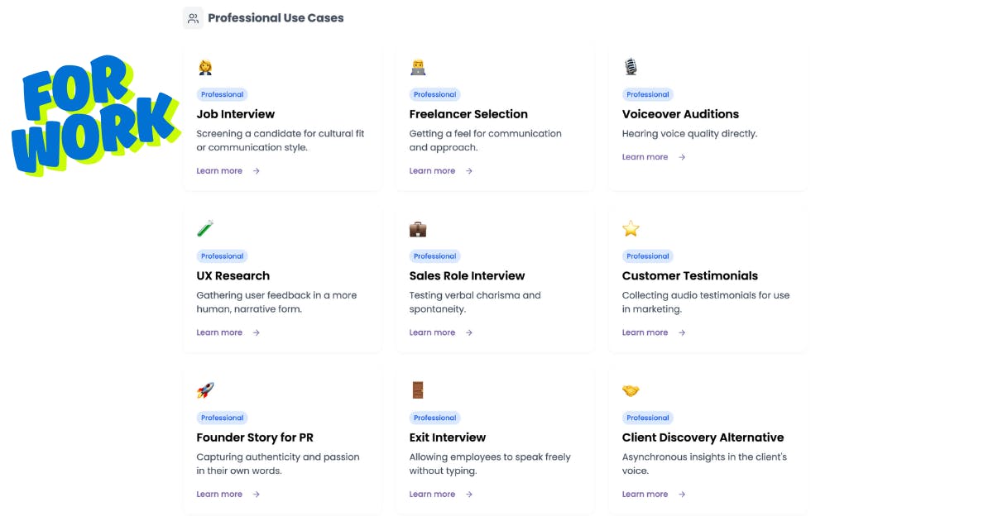Image resolution: width=993 pixels, height=521 pixels.
Task: Click the Exit Interview heading
Action: [x=448, y=437]
